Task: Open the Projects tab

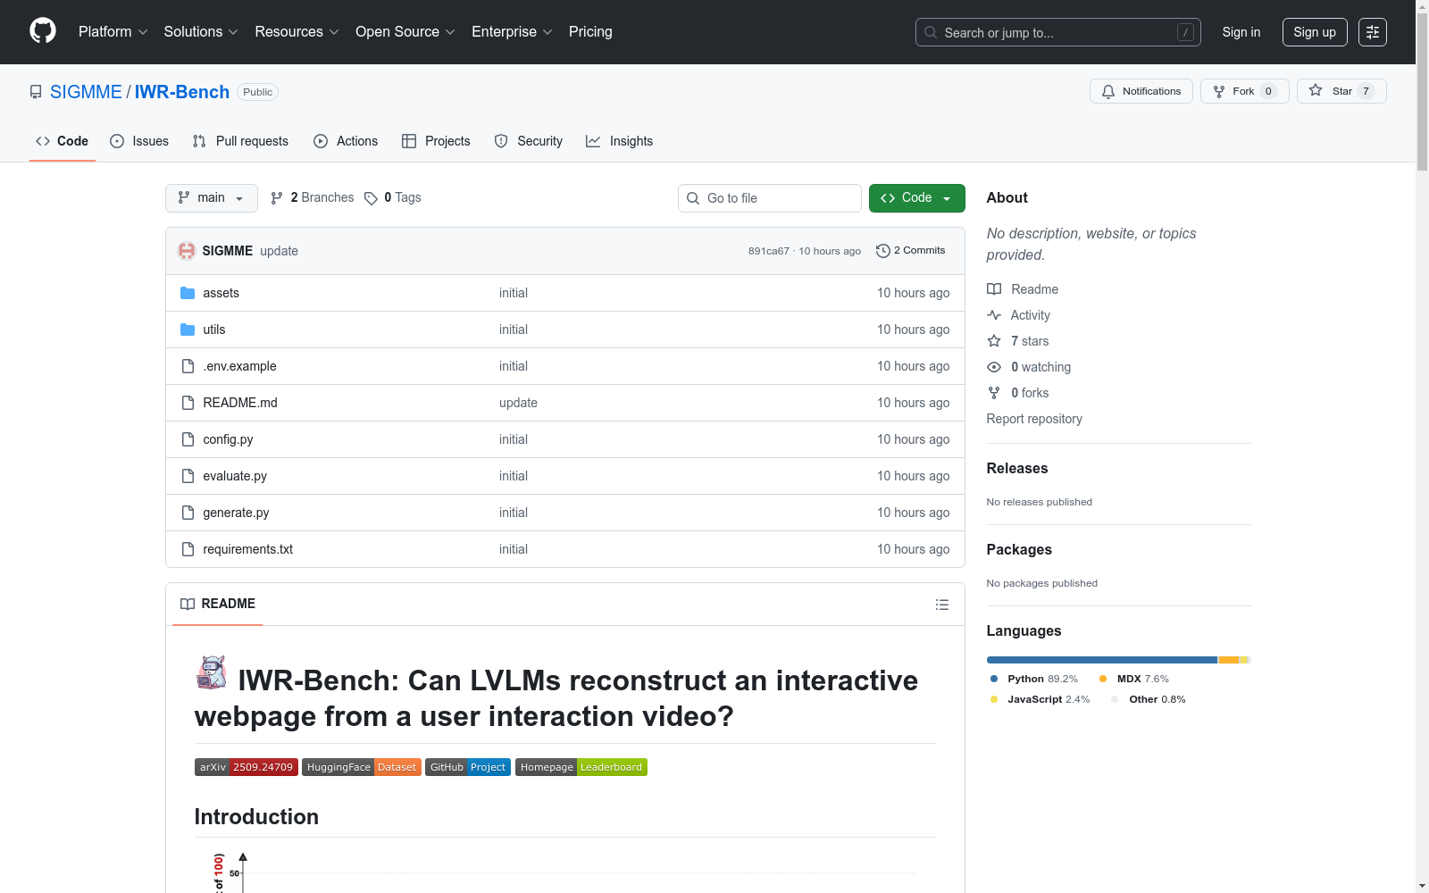Action: [x=436, y=141]
